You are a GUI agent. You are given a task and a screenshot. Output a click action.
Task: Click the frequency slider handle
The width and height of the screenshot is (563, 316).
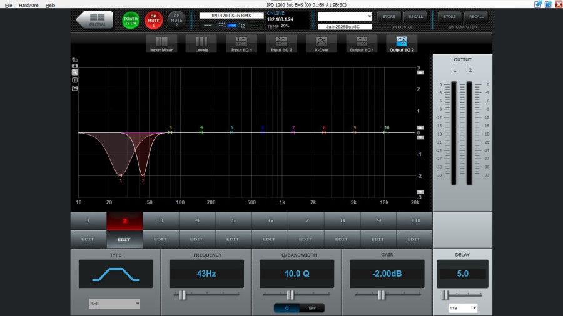coord(183,295)
